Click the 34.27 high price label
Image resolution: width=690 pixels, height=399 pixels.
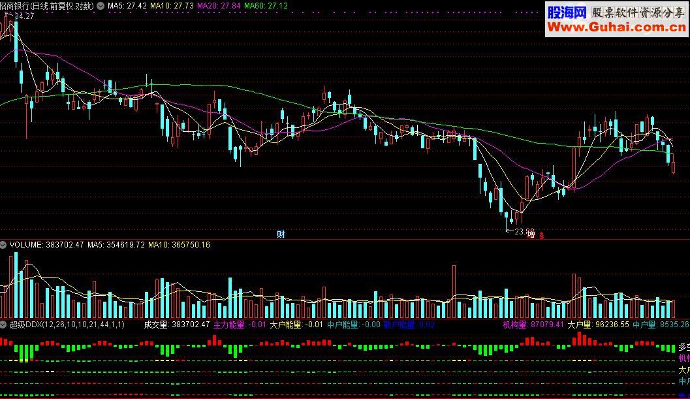[24, 16]
